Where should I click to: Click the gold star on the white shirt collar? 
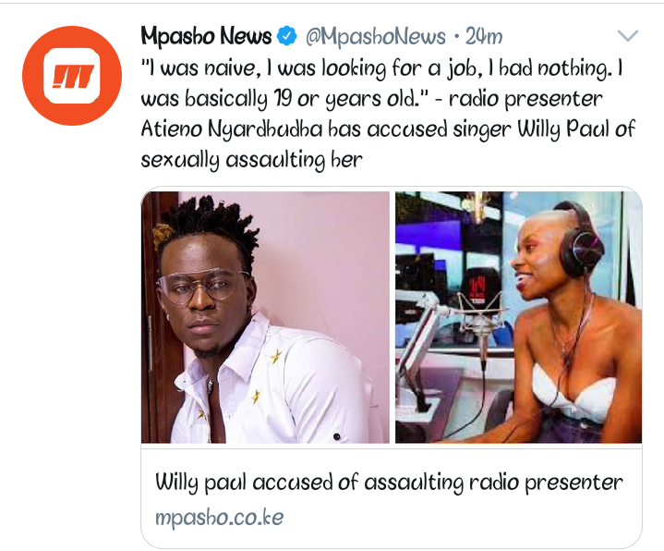coord(276,357)
